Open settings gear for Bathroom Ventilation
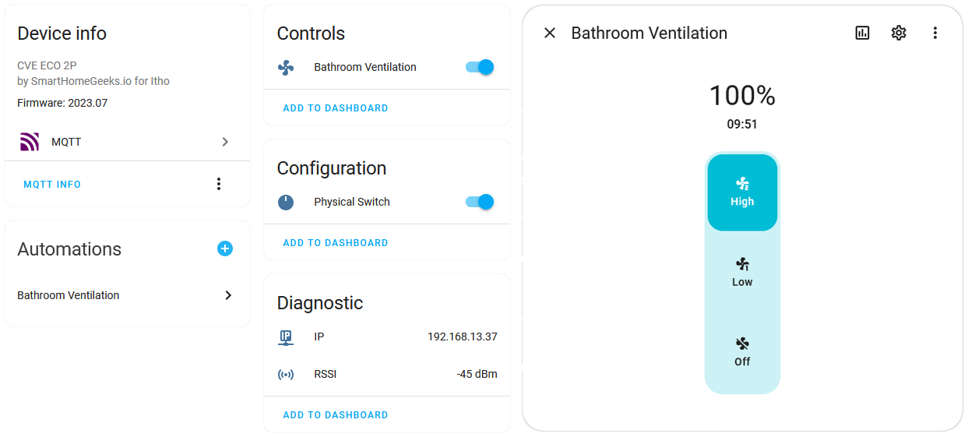Viewport: 968px width, 437px height. pyautogui.click(x=899, y=33)
